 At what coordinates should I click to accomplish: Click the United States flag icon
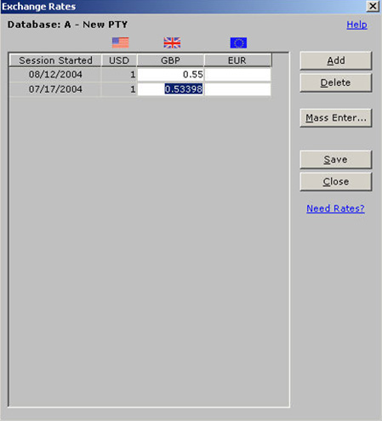pyautogui.click(x=120, y=43)
